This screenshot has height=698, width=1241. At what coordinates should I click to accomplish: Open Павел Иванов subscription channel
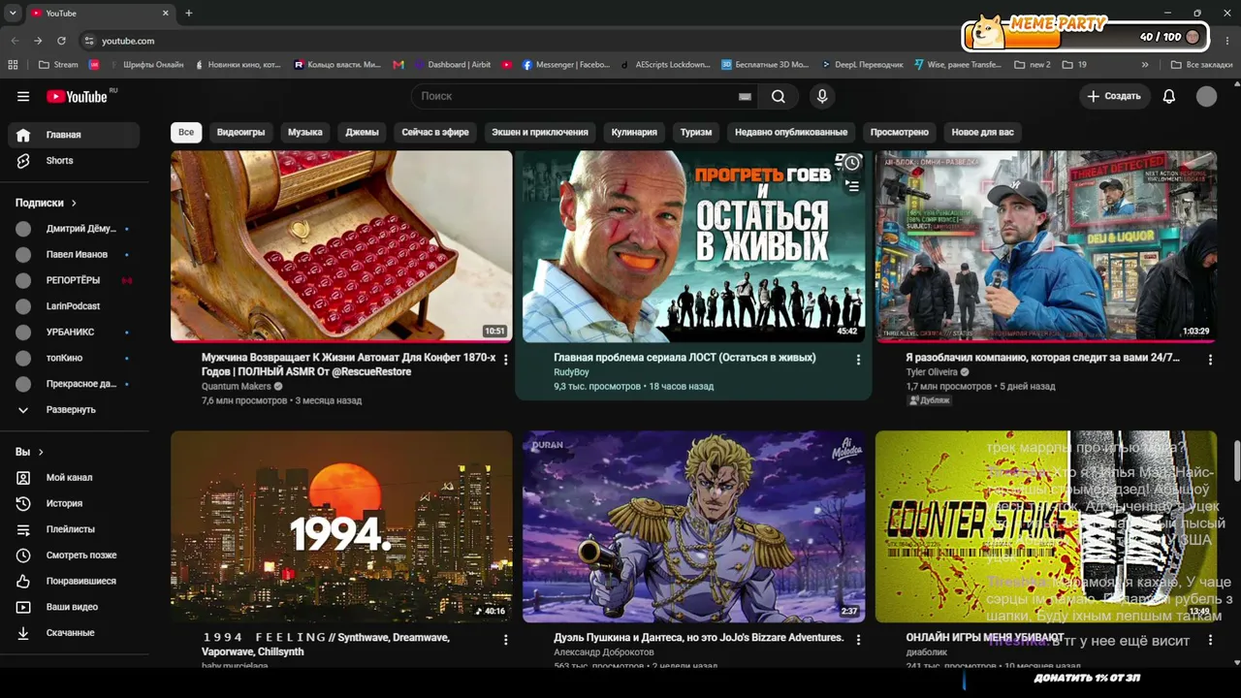click(74, 255)
